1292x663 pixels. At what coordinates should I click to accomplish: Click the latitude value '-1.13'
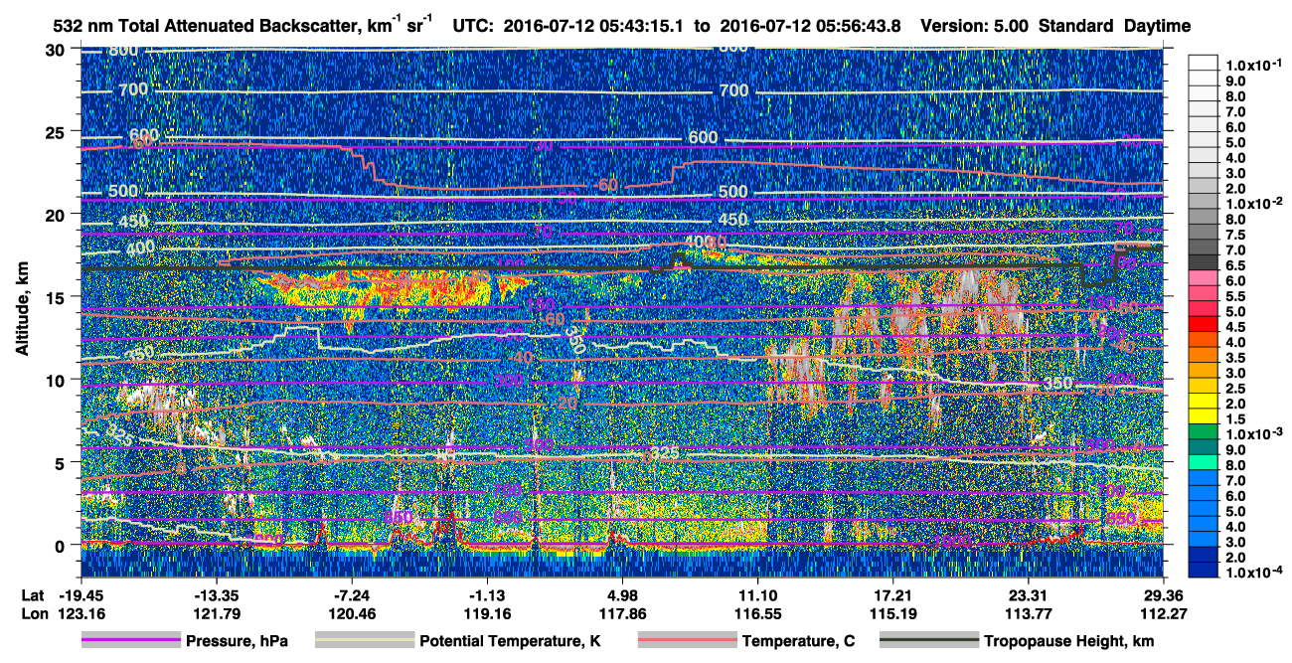(487, 595)
